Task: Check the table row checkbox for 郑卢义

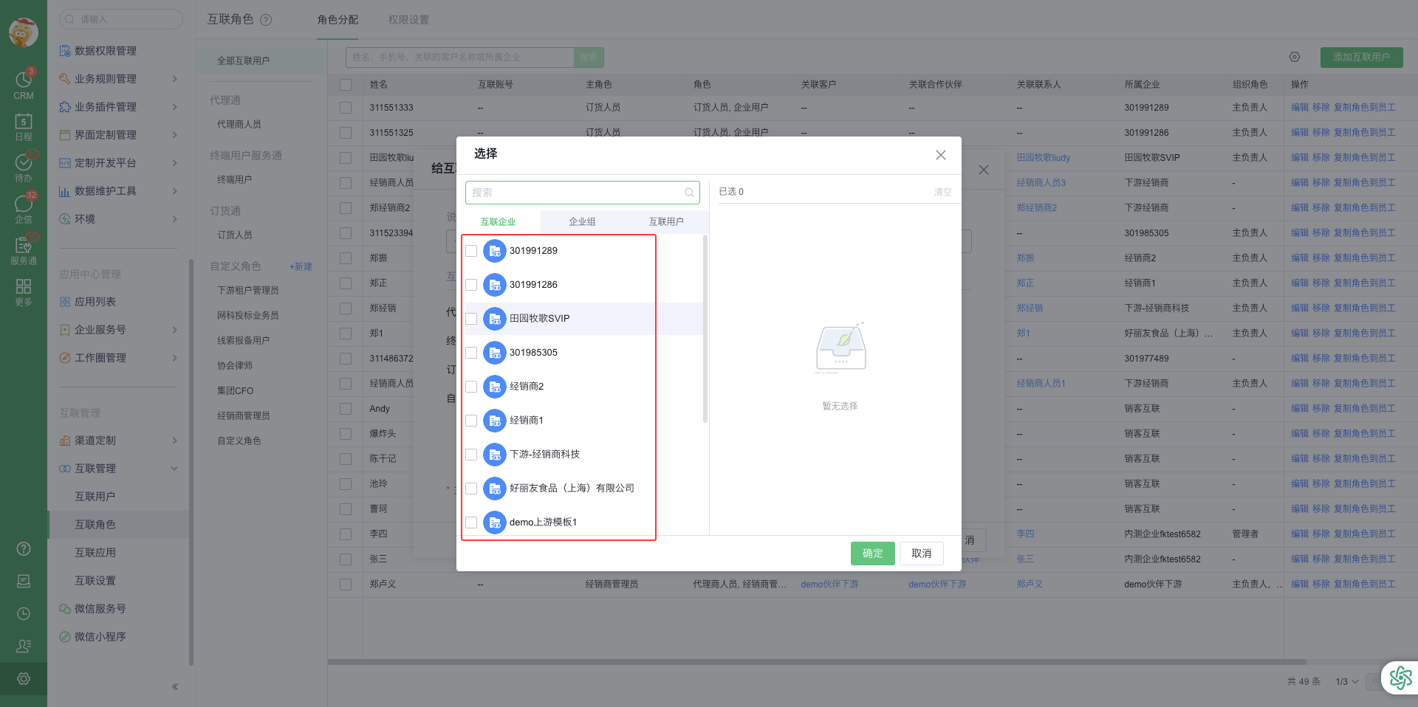Action: click(x=346, y=584)
